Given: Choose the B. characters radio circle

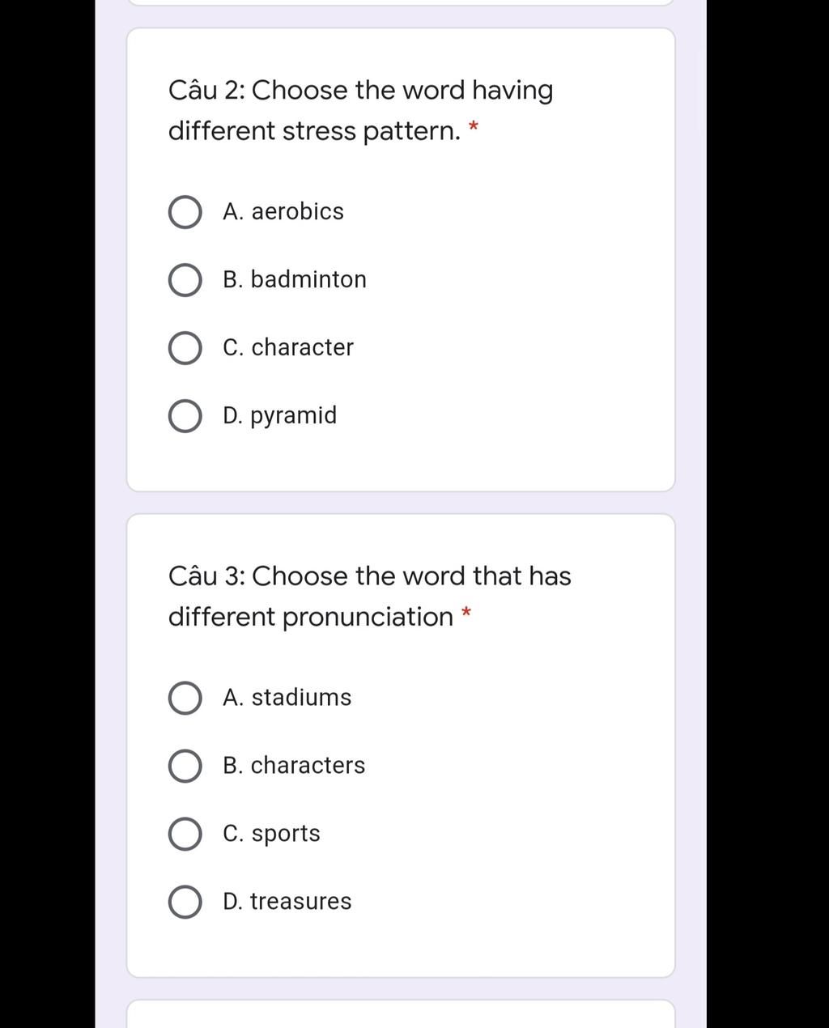Looking at the screenshot, I should click(x=185, y=766).
